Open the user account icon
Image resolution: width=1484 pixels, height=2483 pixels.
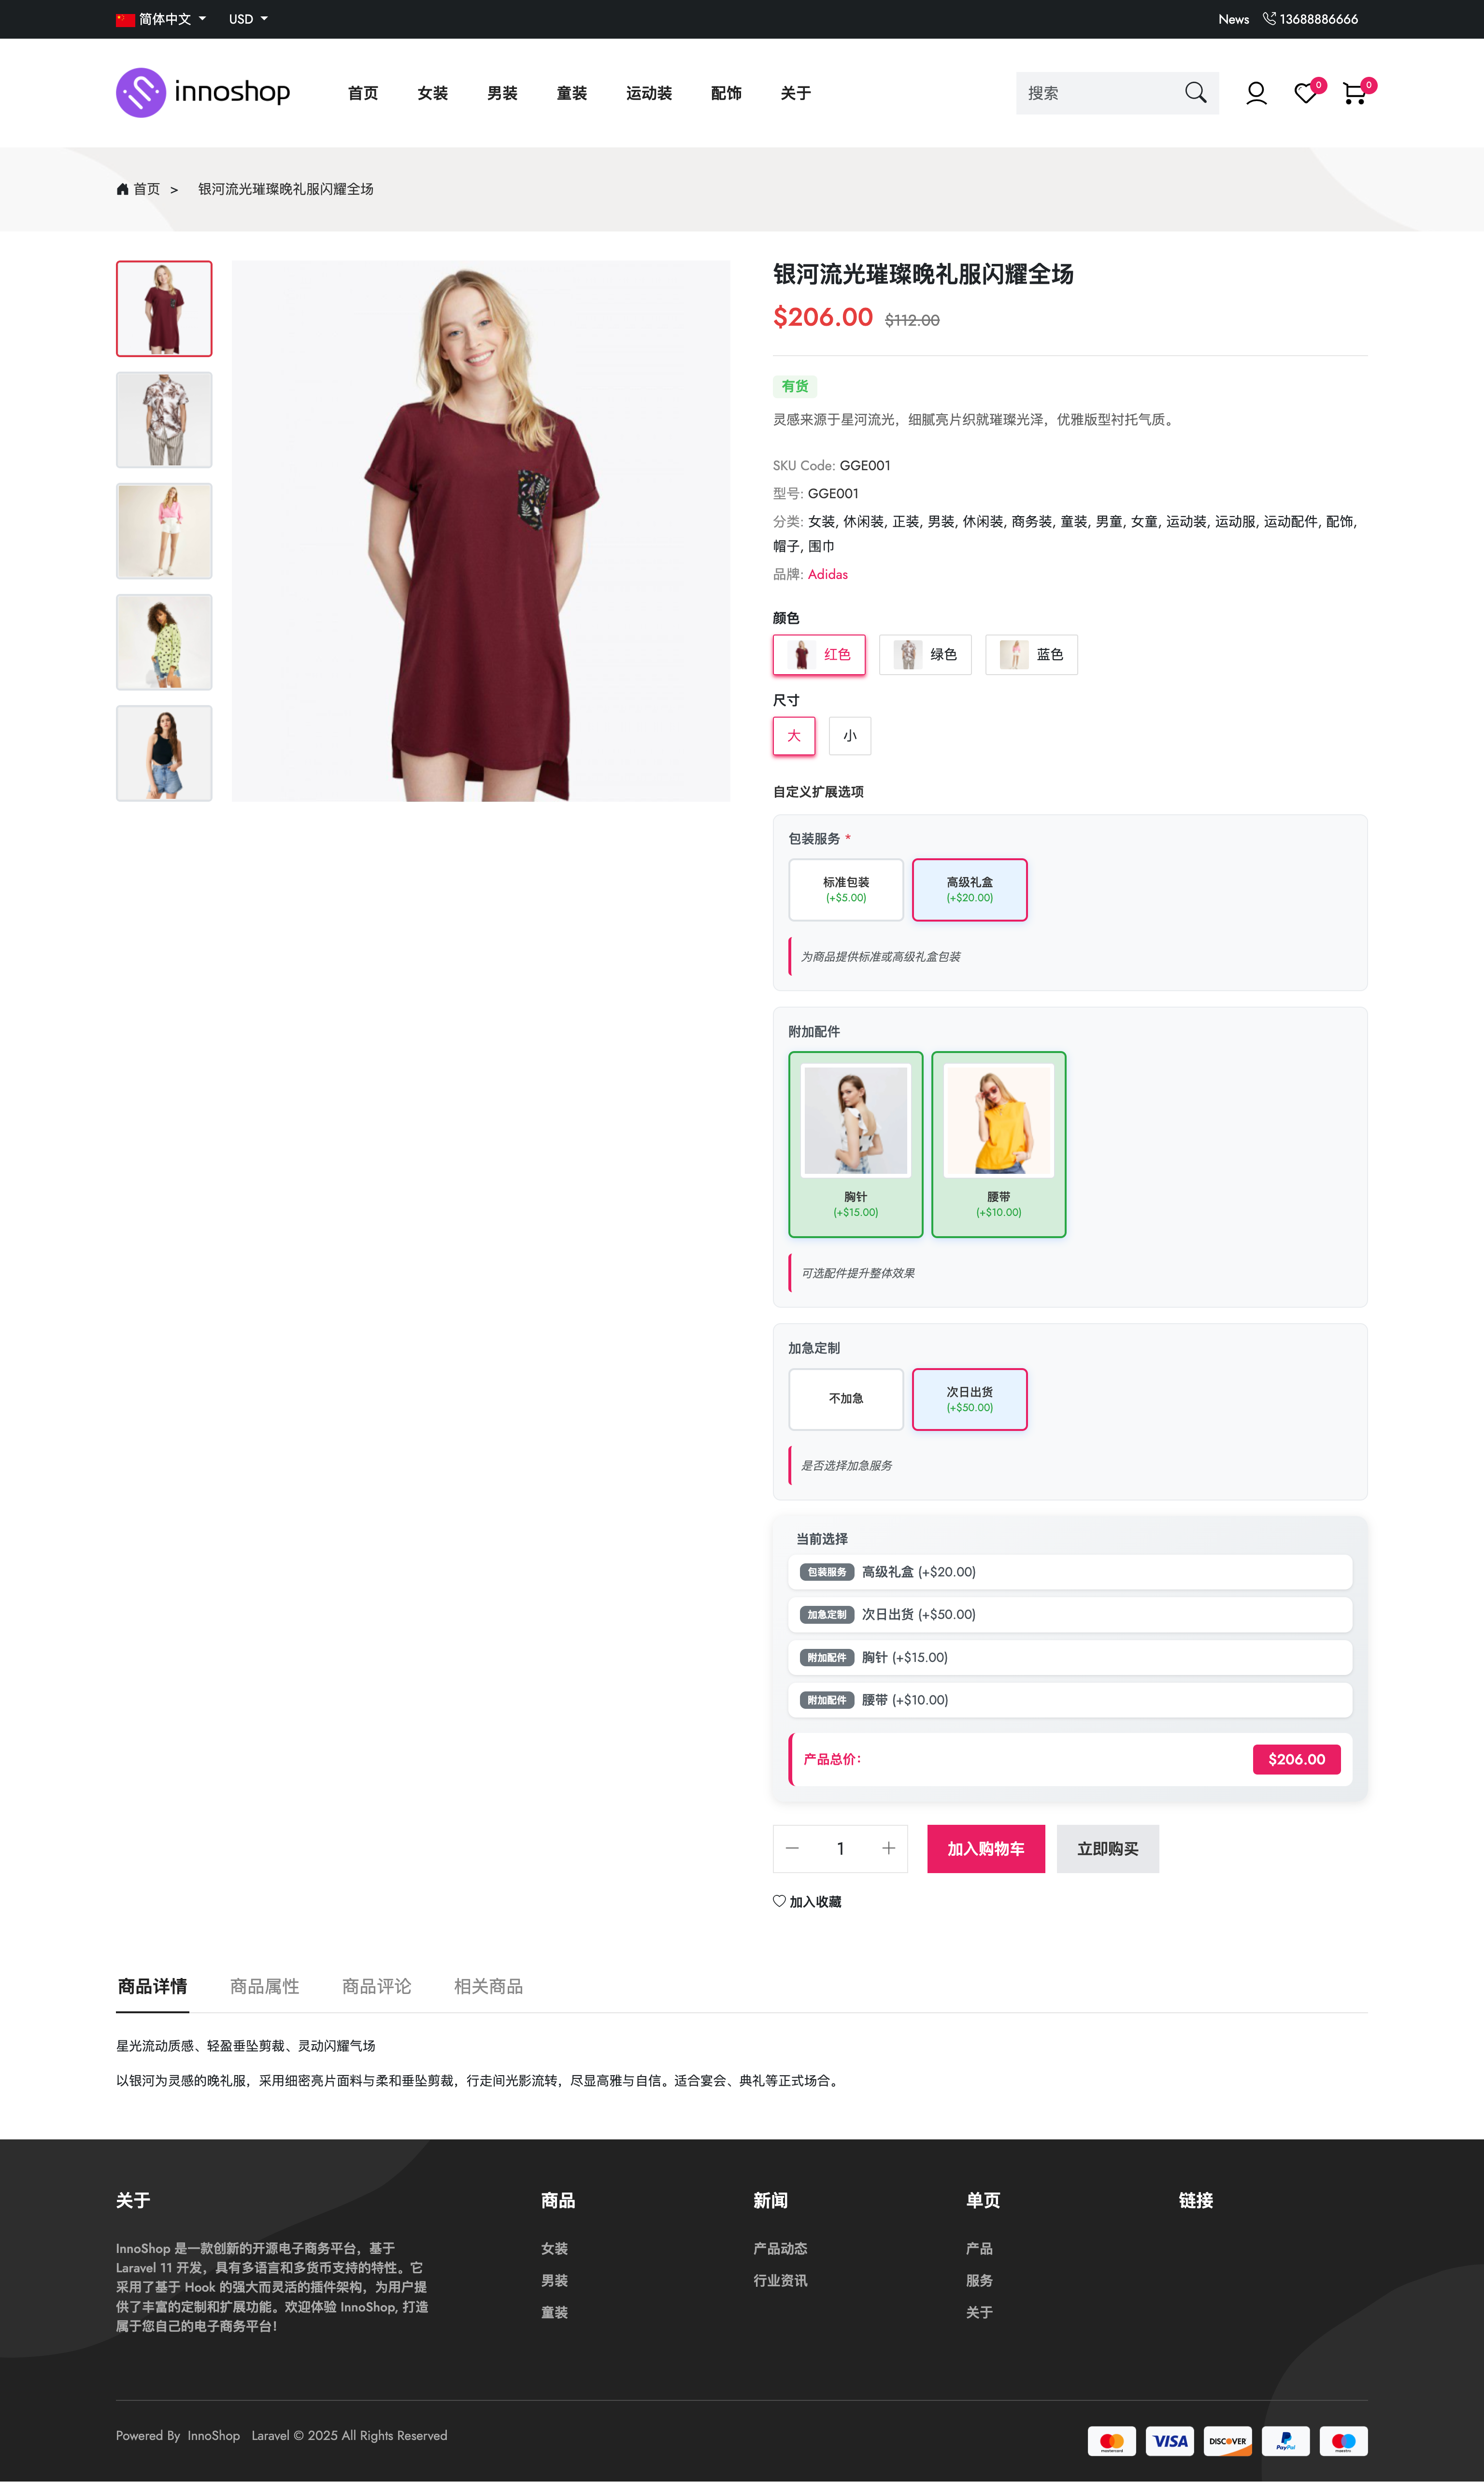point(1256,93)
